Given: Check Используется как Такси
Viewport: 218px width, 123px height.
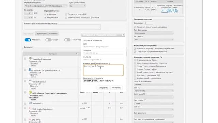Looking at the screenshot, I should [x=135, y=60].
